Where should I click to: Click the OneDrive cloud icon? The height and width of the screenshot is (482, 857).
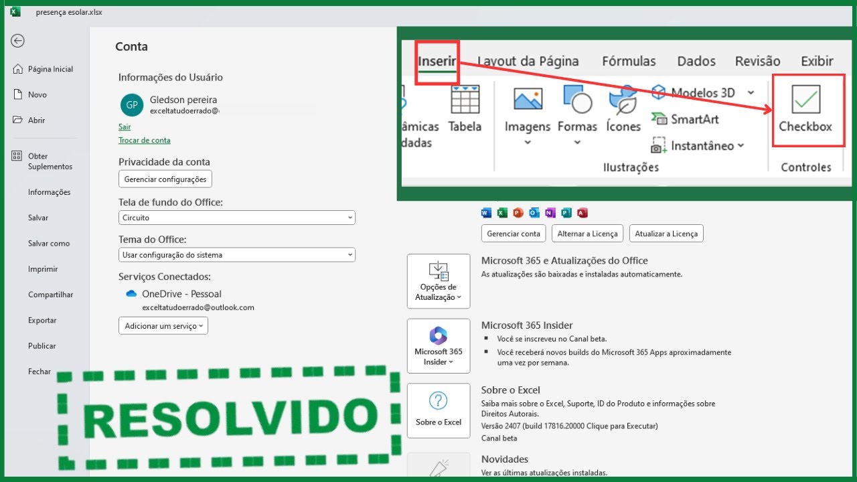point(131,294)
